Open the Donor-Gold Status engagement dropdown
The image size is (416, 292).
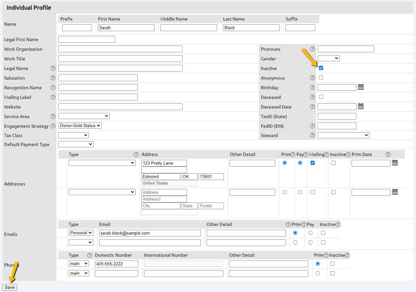[80, 125]
